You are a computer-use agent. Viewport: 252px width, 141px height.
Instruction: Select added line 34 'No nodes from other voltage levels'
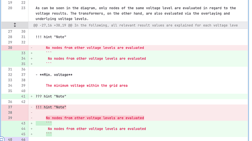pos(97,58)
